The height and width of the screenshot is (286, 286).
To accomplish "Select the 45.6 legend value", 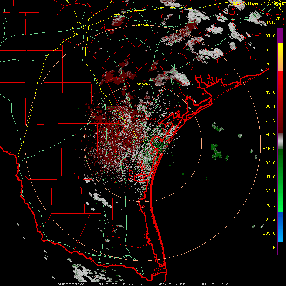I will pos(270,92).
